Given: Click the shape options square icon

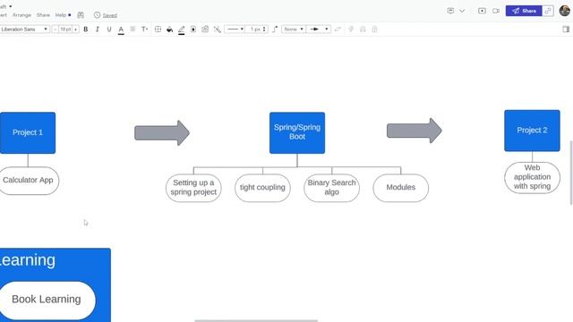Looking at the screenshot, I should 158,30.
